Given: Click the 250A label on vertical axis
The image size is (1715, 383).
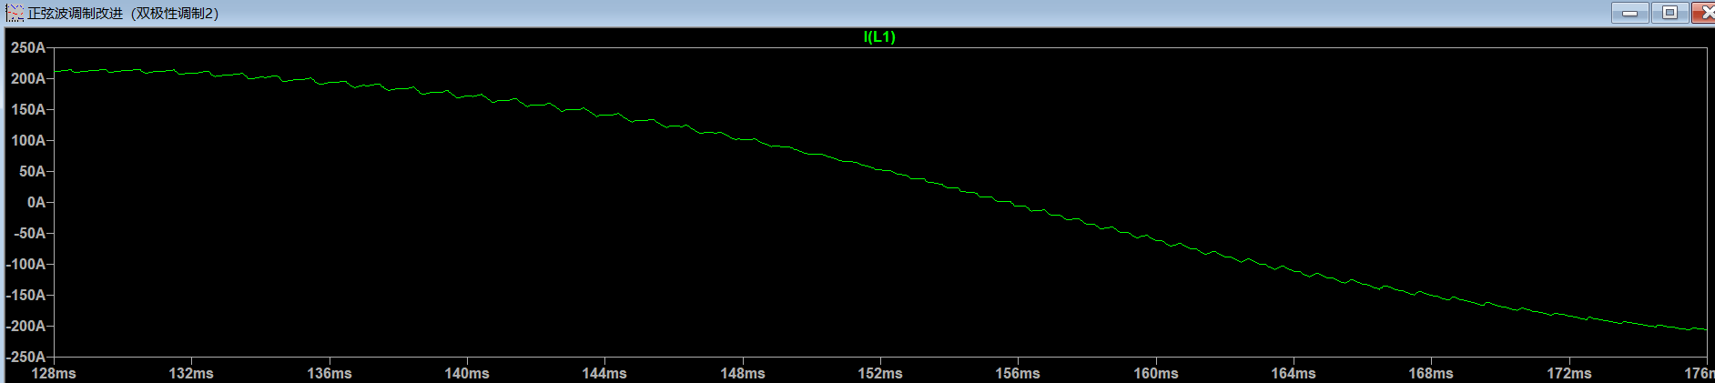Looking at the screenshot, I should (27, 47).
